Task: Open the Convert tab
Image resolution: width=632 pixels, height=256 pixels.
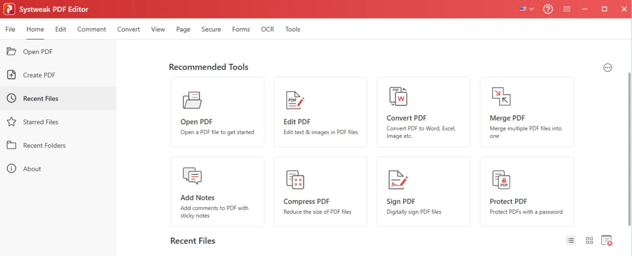Action: click(128, 29)
